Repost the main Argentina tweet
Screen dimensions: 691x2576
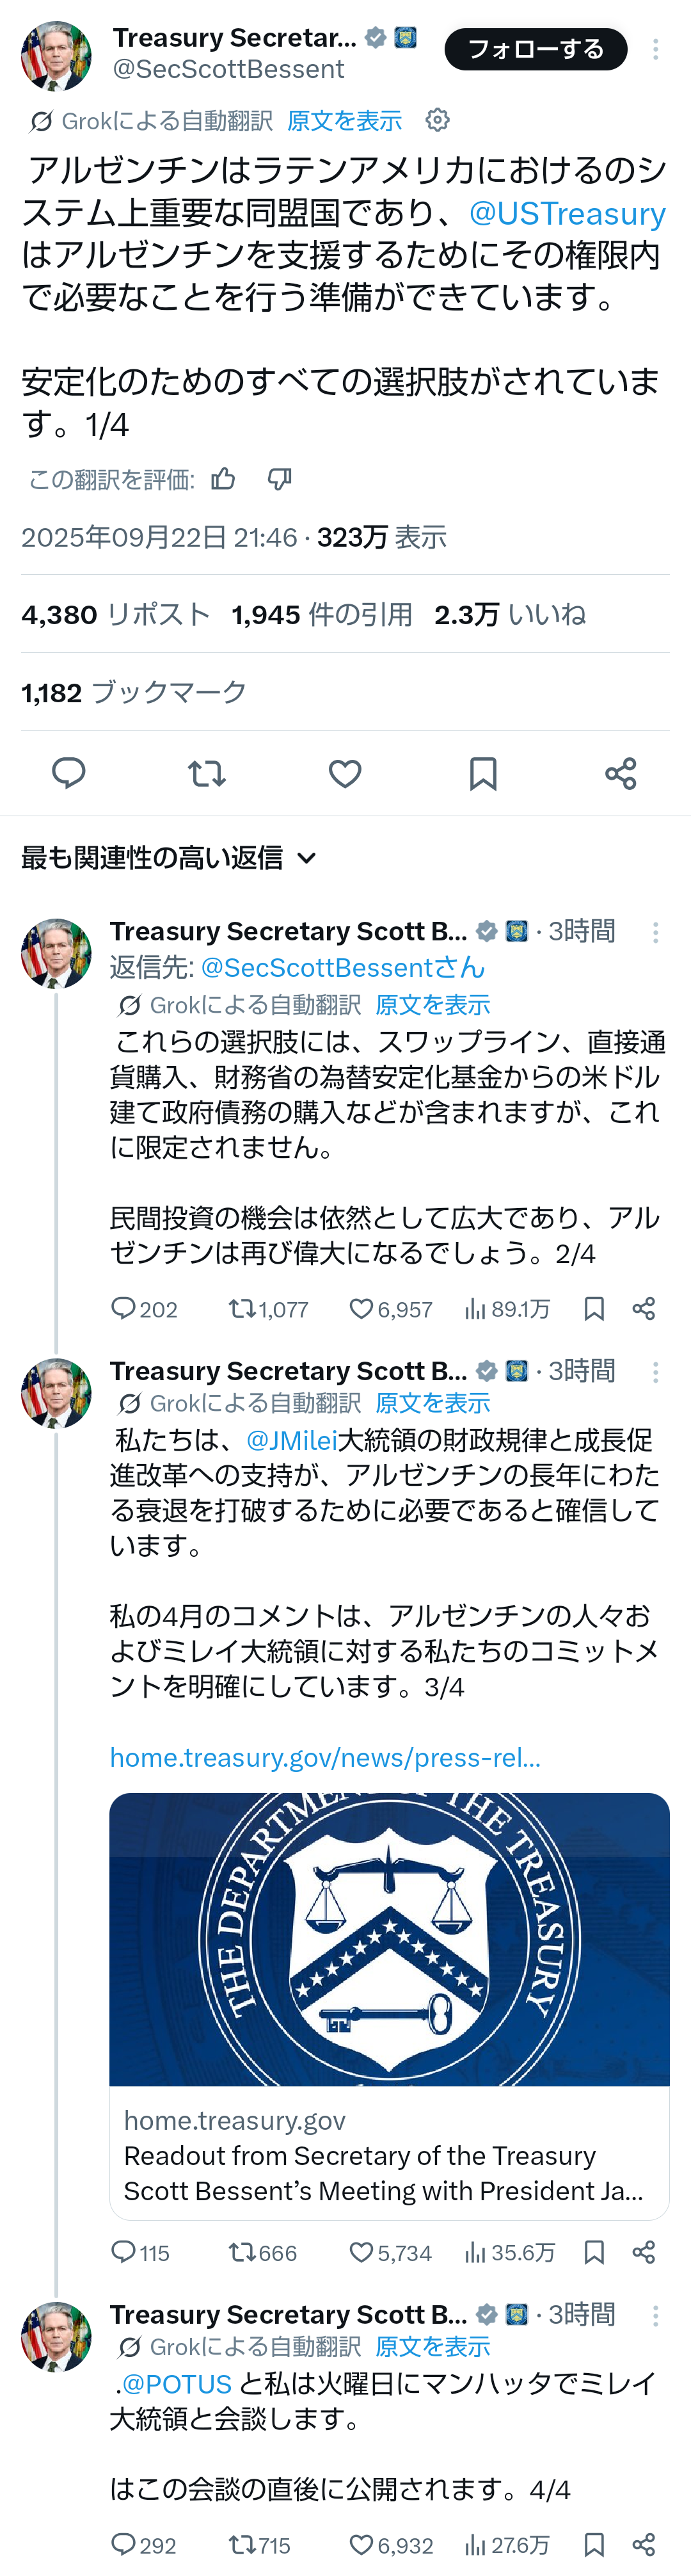tap(207, 773)
